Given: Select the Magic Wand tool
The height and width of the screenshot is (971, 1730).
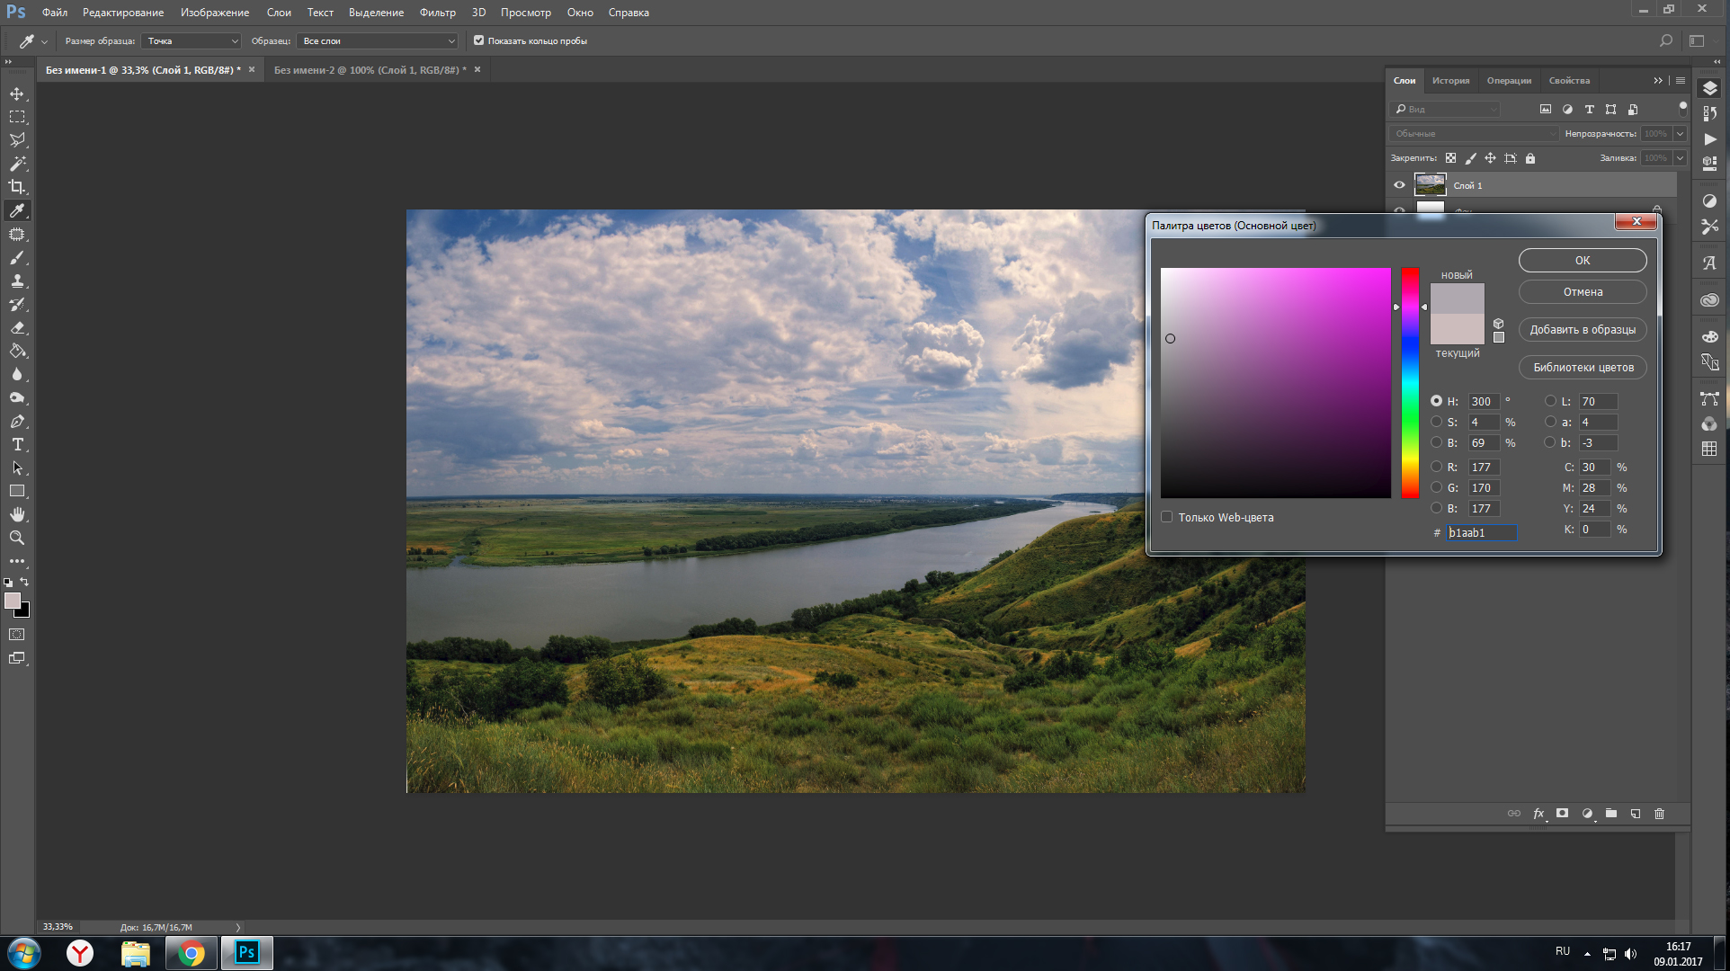Looking at the screenshot, I should 17,164.
